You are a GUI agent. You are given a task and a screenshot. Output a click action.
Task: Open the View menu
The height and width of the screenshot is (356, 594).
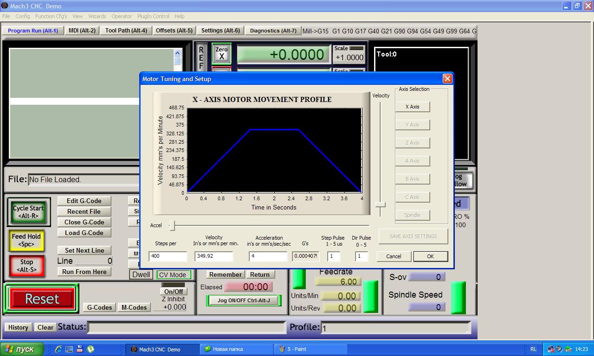click(x=77, y=16)
